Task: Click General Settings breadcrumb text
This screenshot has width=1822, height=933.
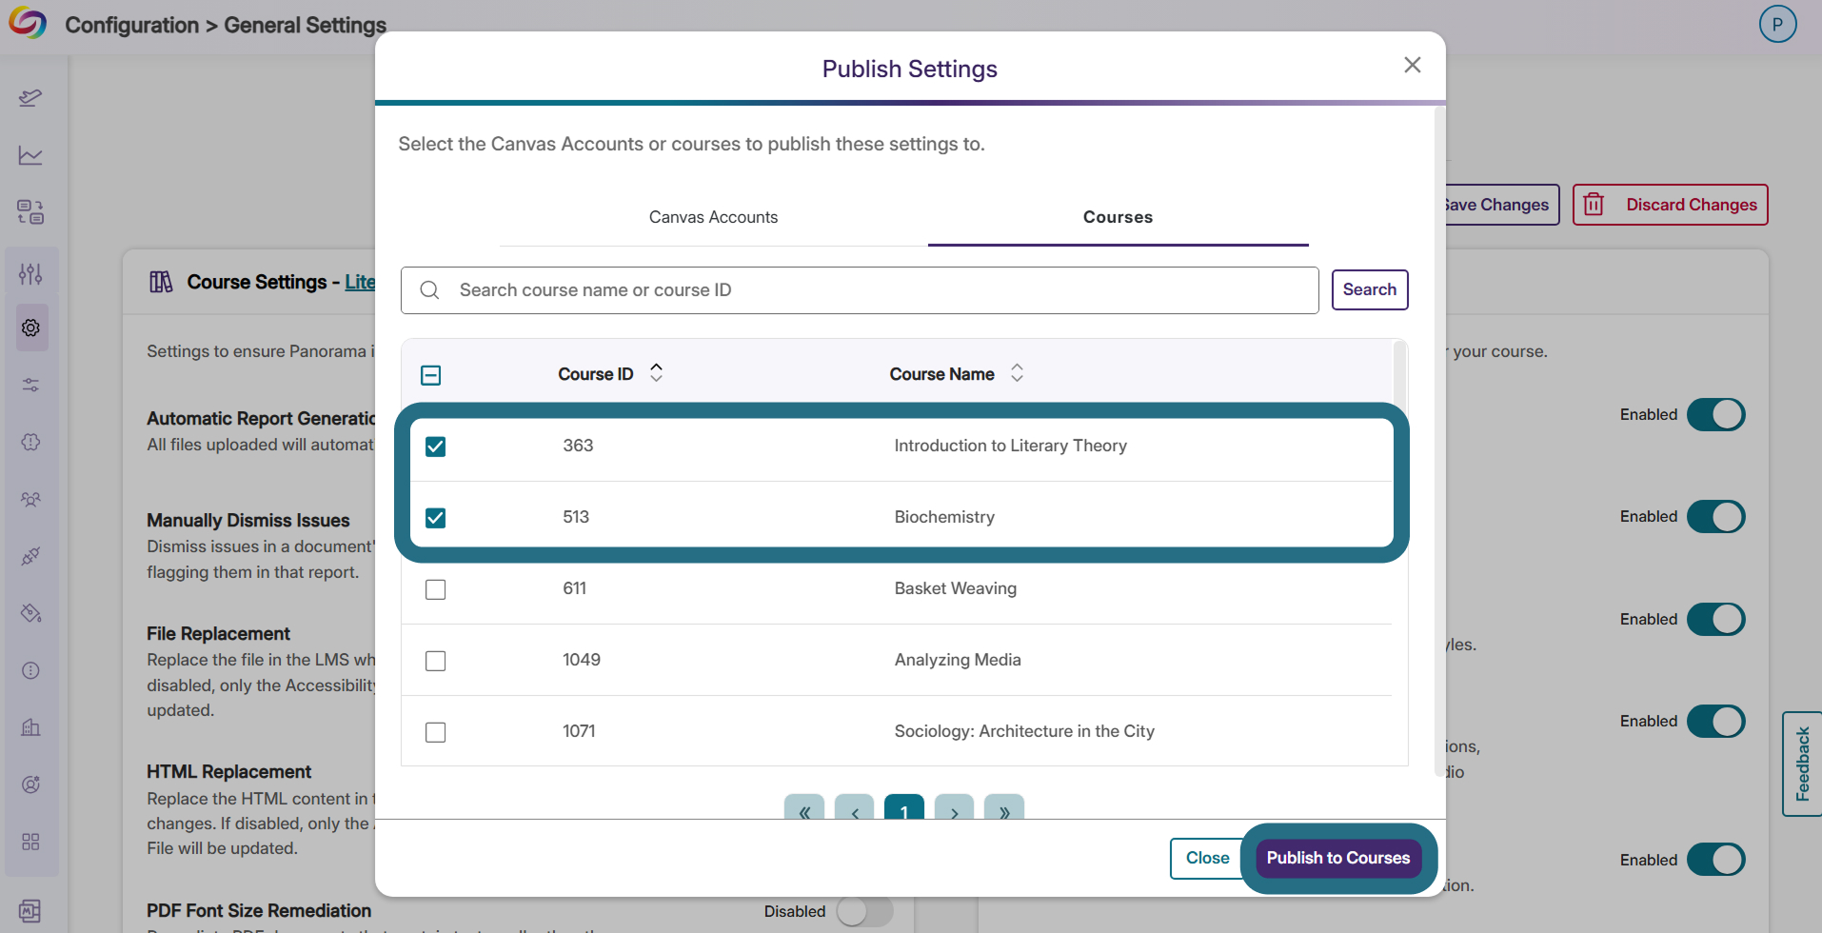Action: pyautogui.click(x=305, y=25)
